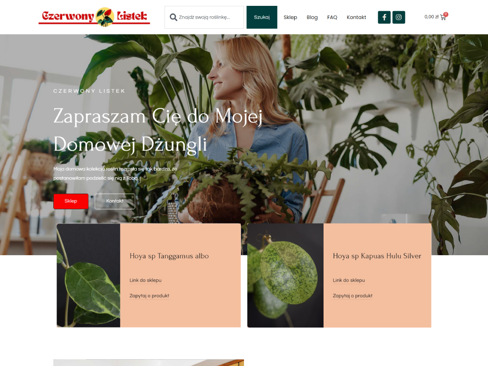Click the outlined Kontakt hero button

coord(115,201)
